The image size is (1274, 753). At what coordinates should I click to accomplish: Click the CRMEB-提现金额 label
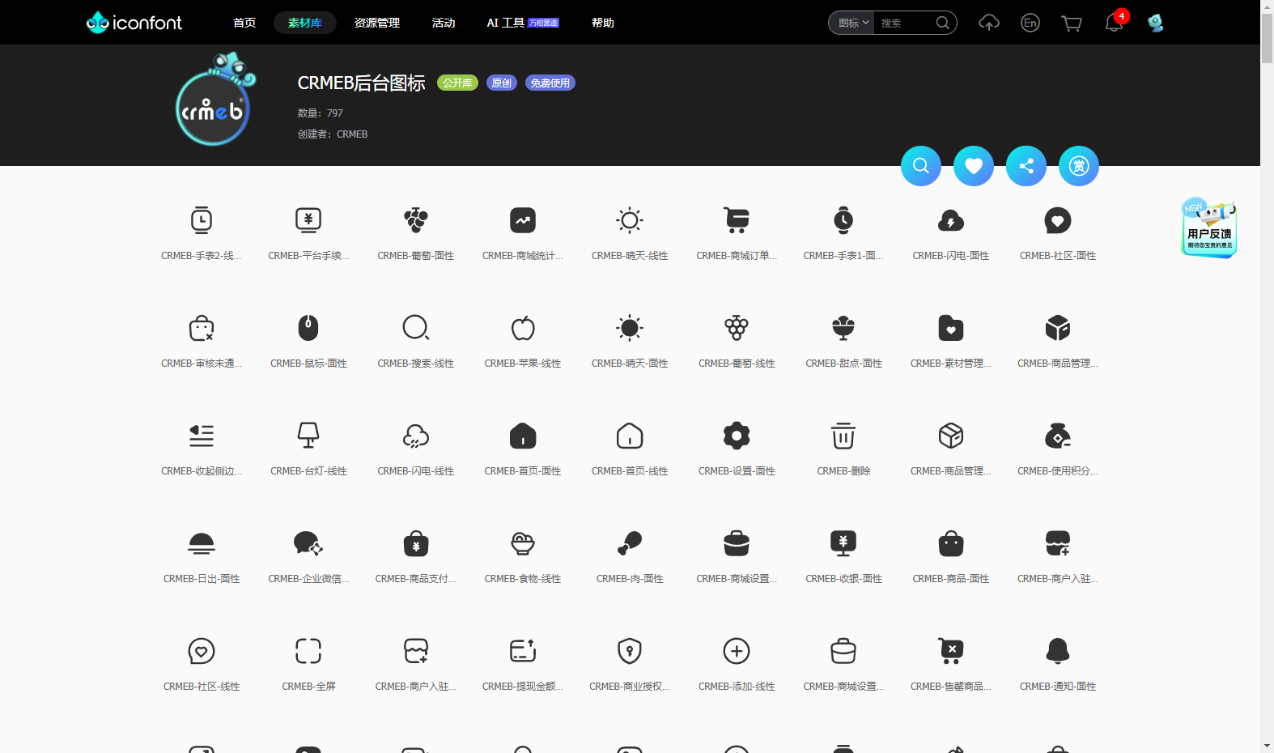pos(523,687)
